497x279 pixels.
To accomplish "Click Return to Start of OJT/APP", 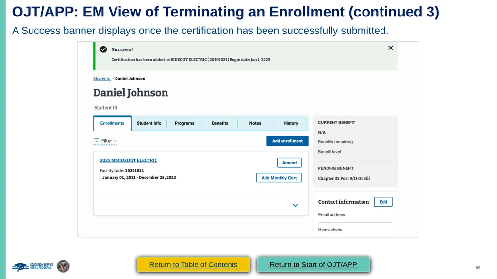I will pos(313,265).
